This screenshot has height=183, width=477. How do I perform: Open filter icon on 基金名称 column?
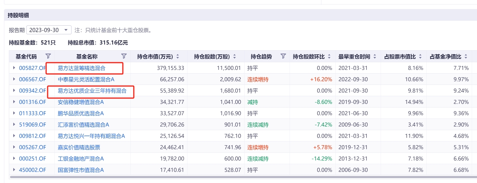click(x=124, y=57)
